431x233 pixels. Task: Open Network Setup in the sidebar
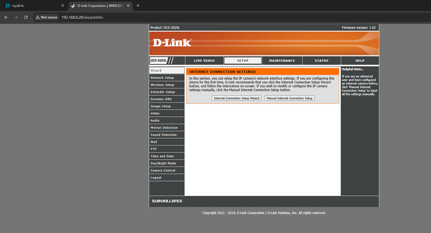(166, 77)
